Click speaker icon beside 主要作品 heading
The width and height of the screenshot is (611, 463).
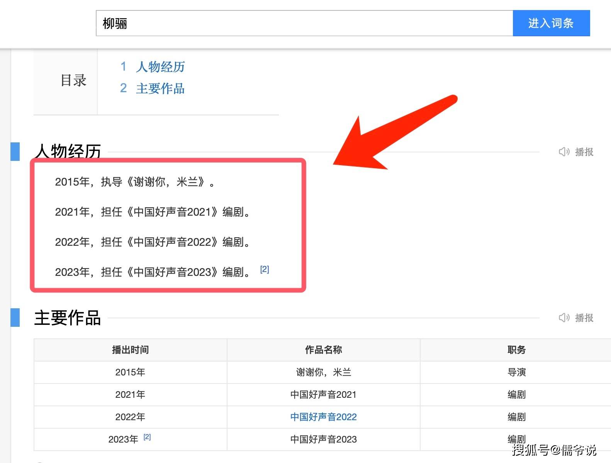(x=564, y=318)
